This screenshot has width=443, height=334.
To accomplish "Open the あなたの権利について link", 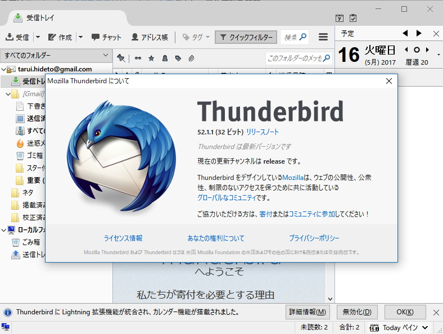I will coord(216,238).
